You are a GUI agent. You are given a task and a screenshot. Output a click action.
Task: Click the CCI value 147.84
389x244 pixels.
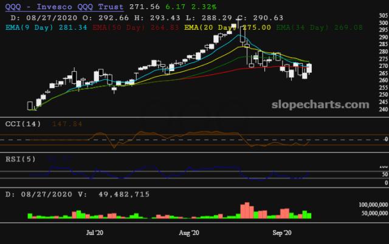67,124
